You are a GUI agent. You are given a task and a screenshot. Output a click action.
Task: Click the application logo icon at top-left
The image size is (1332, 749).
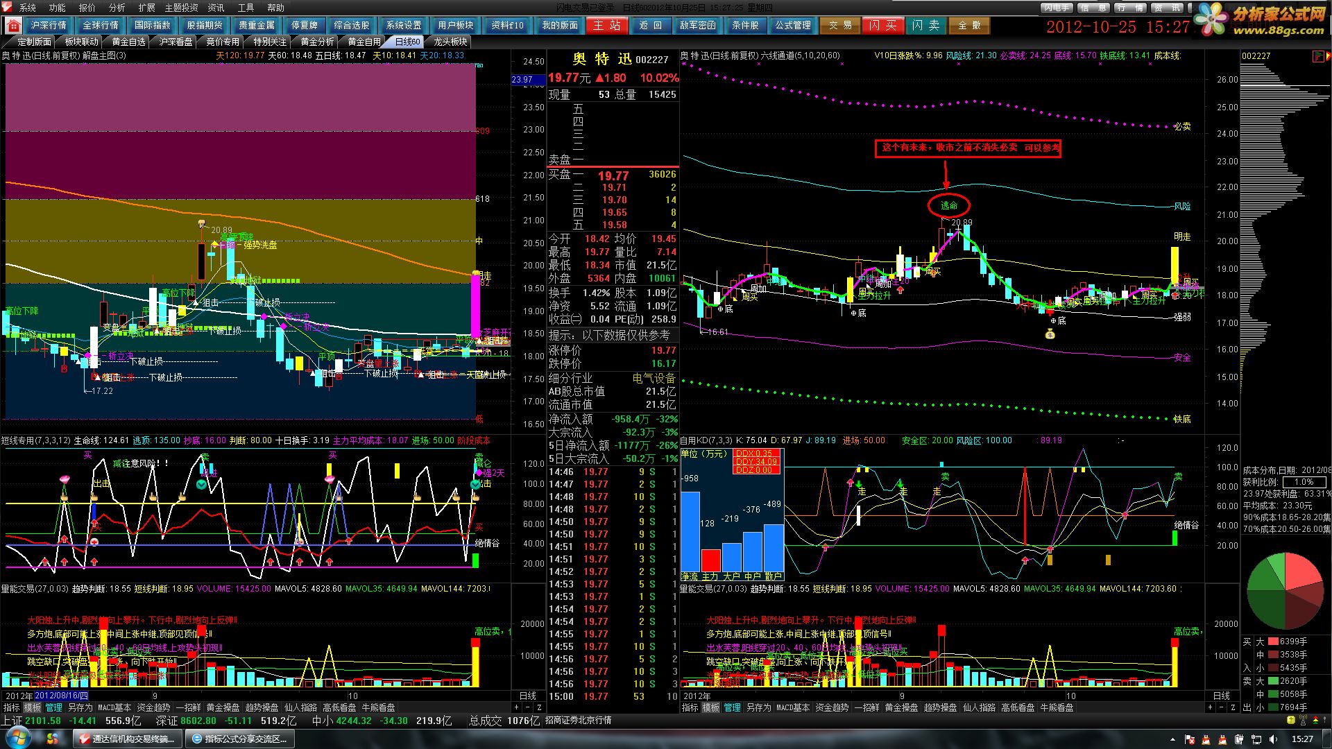[8, 8]
